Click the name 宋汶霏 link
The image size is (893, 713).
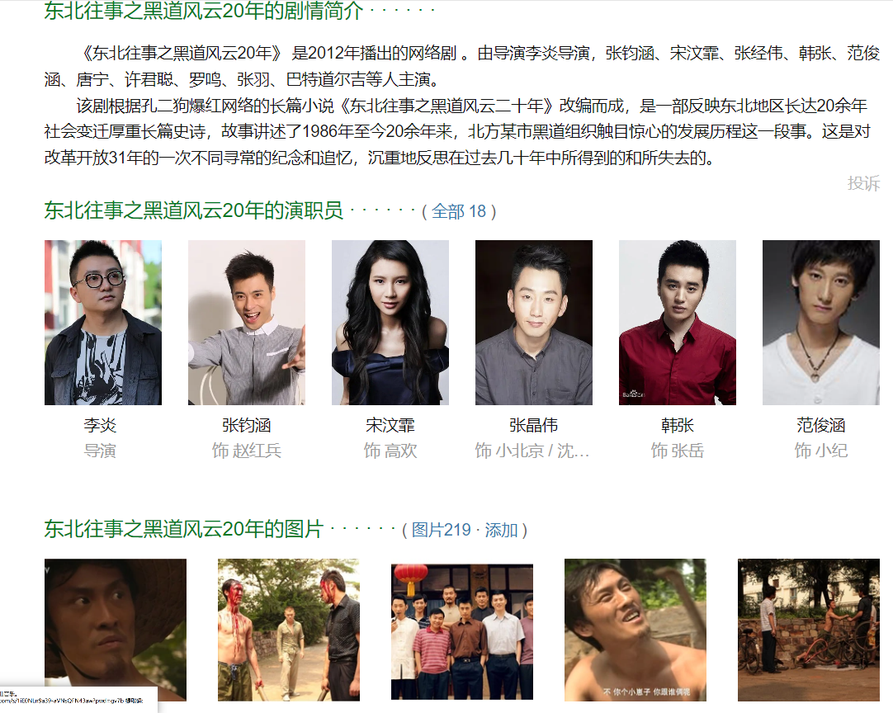(x=390, y=426)
